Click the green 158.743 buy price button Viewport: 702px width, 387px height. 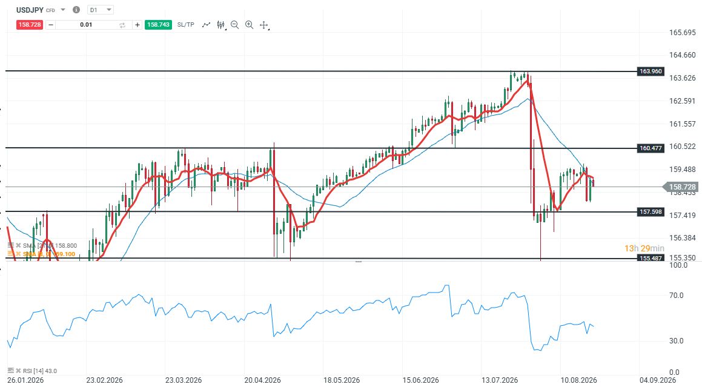pyautogui.click(x=158, y=25)
